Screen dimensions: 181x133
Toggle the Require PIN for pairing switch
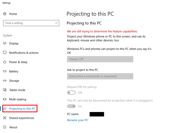pyautogui.click(x=71, y=93)
